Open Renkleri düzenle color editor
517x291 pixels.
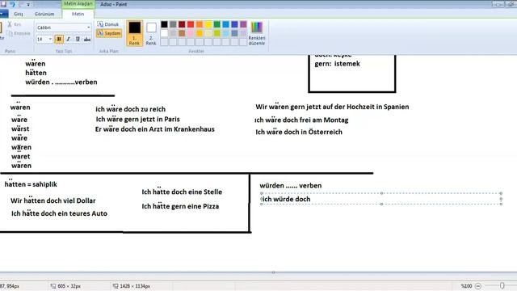click(x=257, y=33)
